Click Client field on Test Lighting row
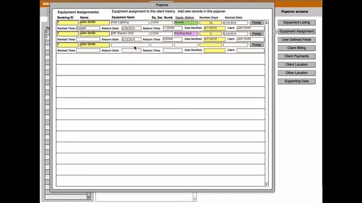This screenshot has height=203, width=362. [250, 28]
